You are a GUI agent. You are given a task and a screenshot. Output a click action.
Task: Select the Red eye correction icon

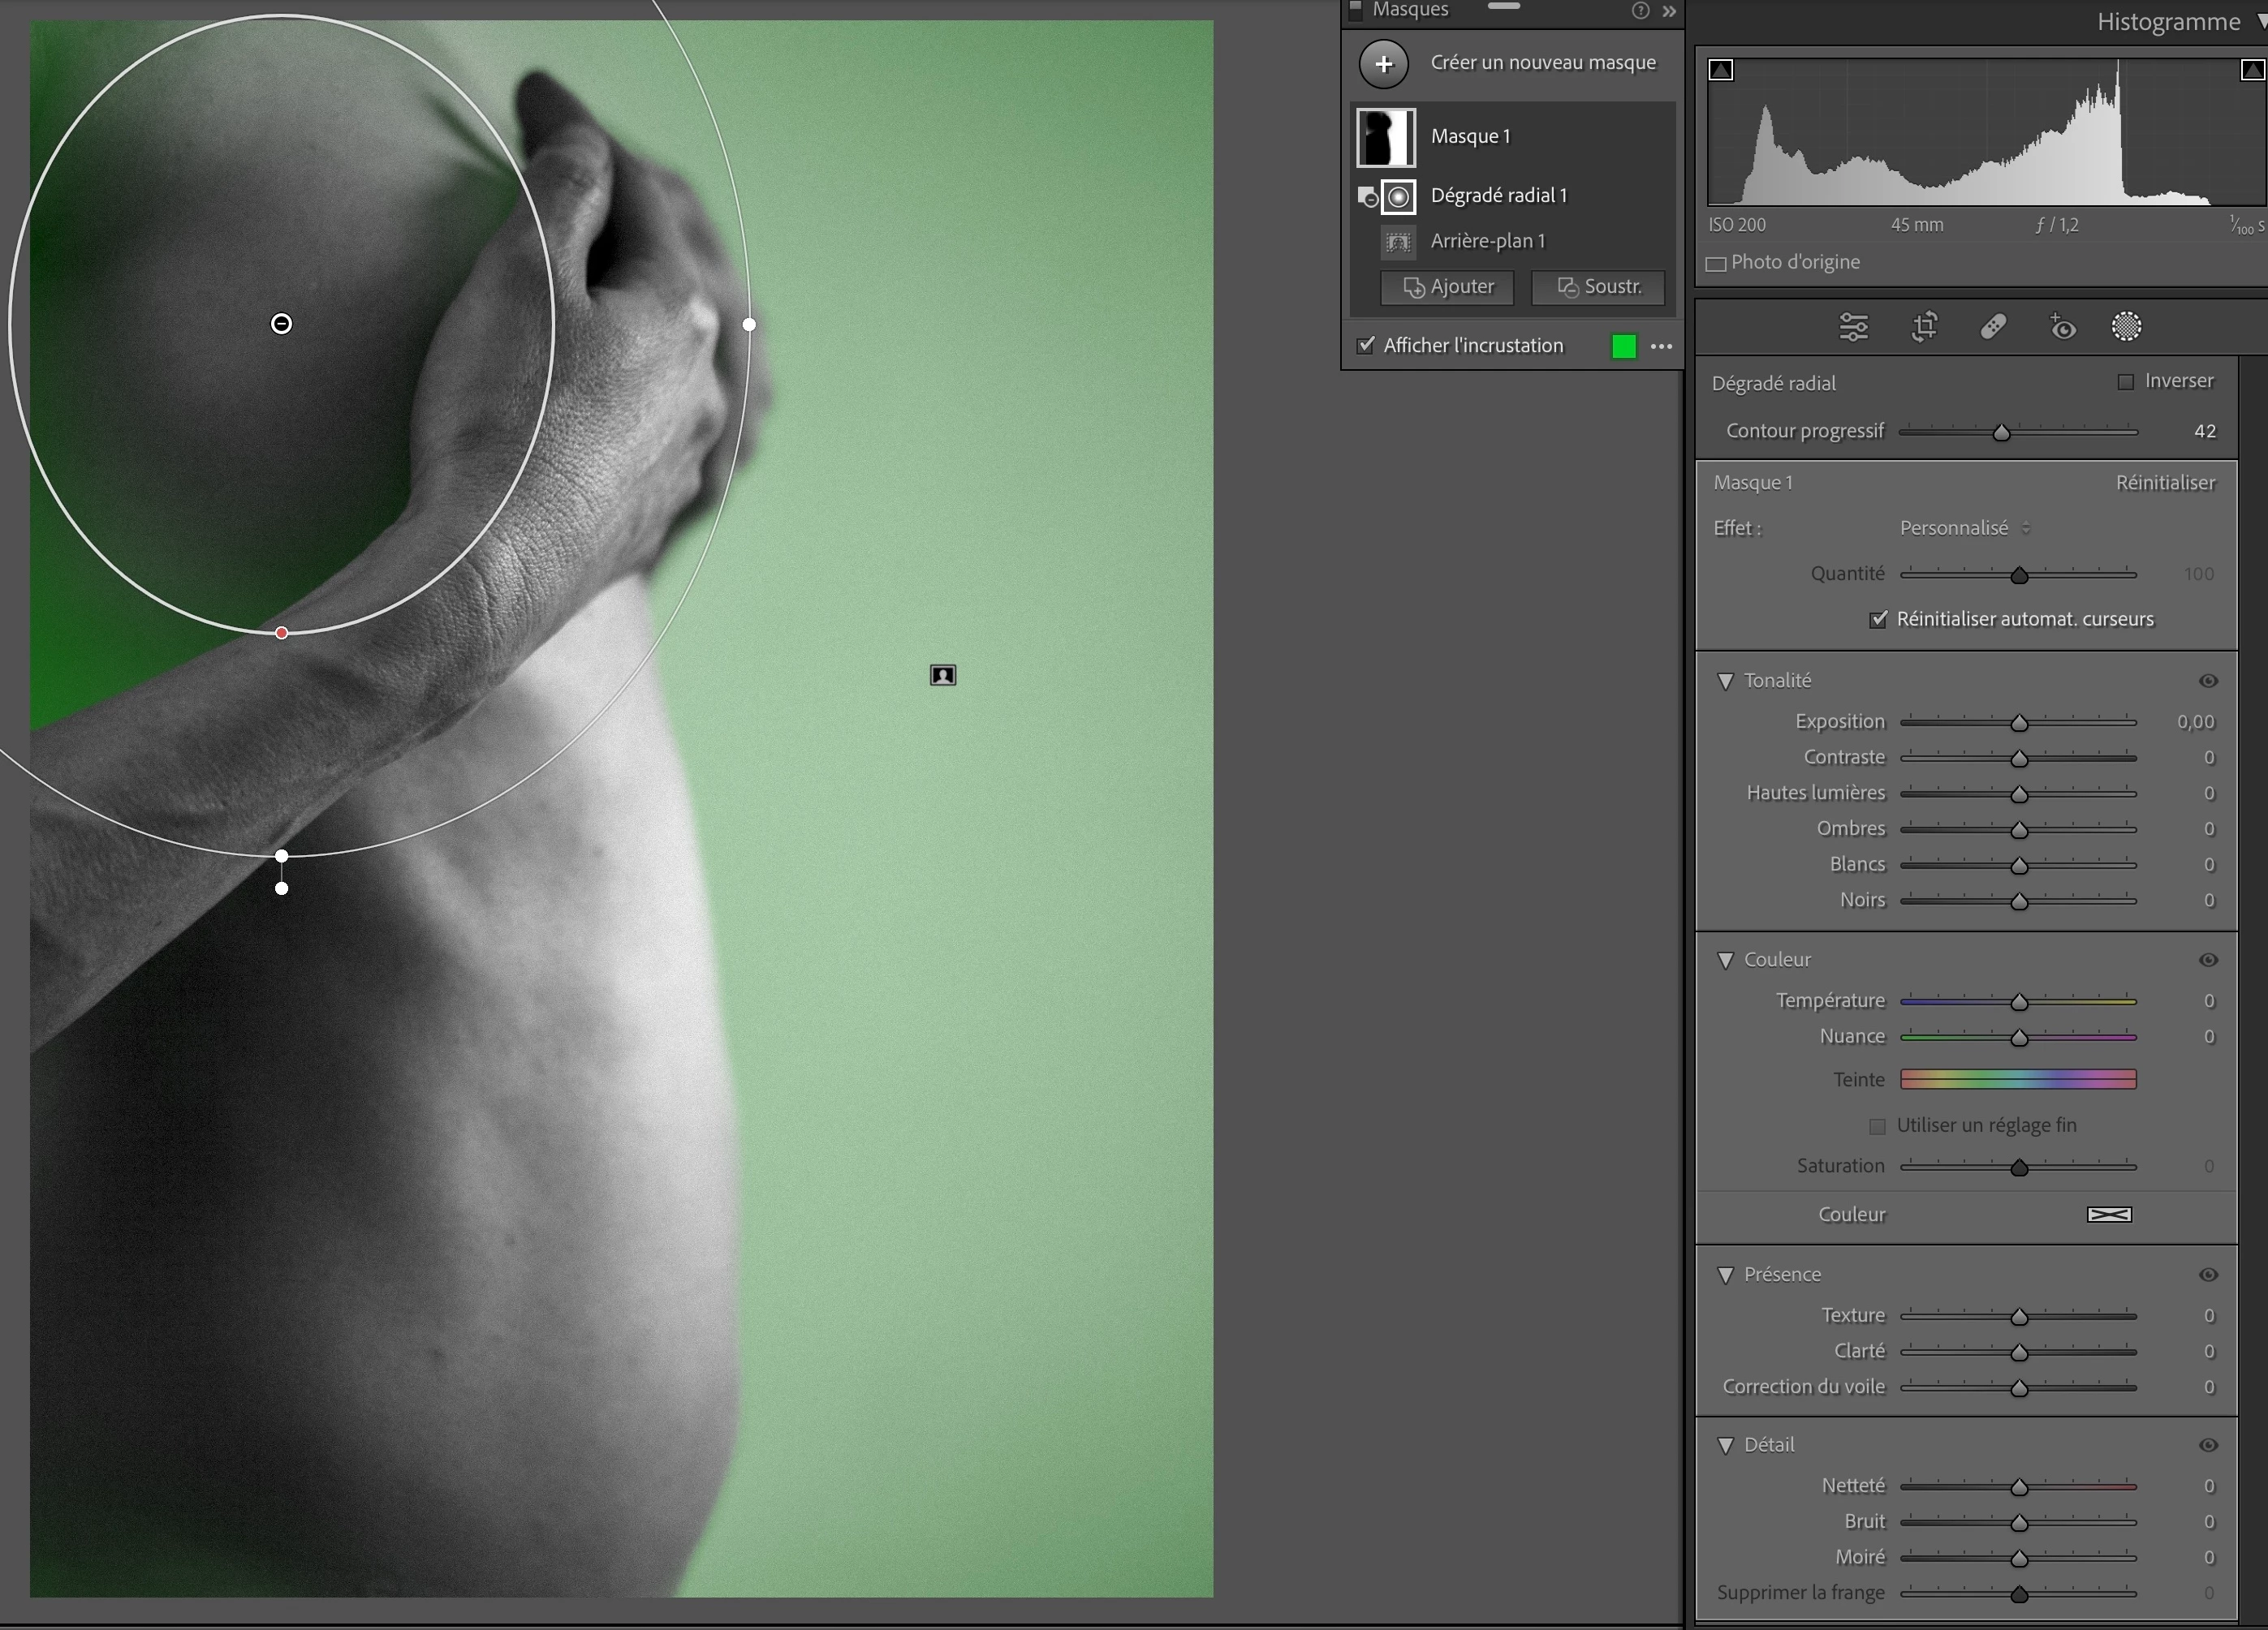[x=2062, y=327]
